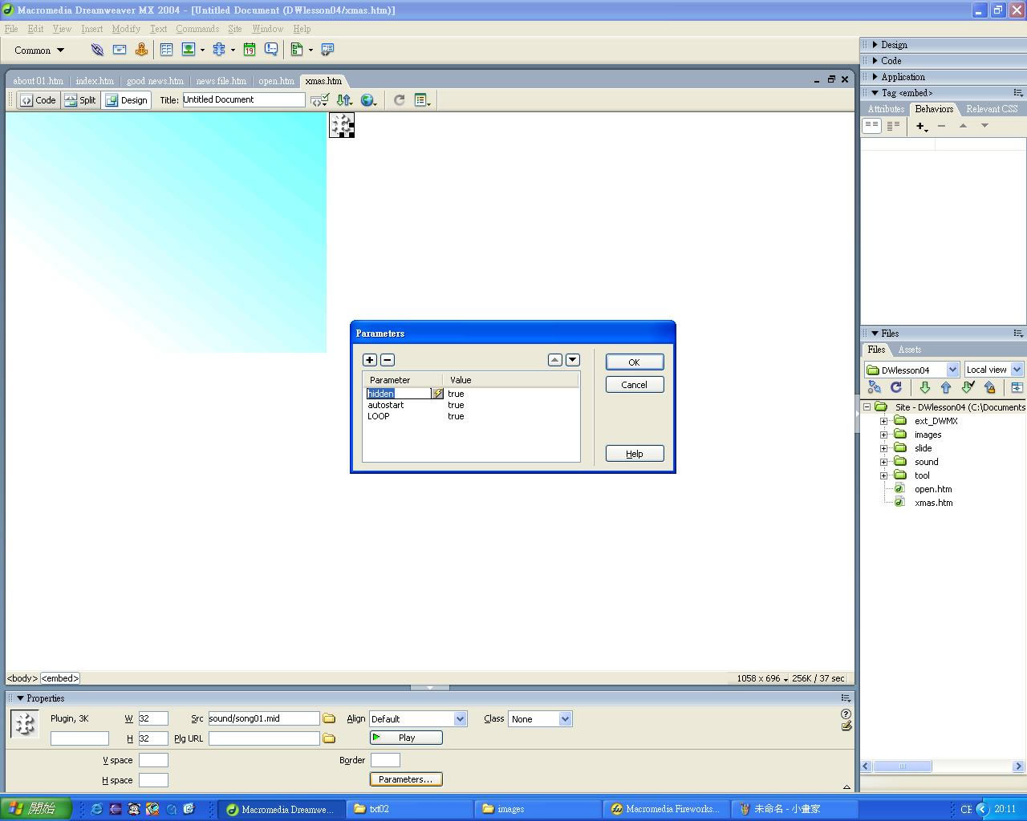Viewport: 1027px width, 821px height.
Task: Click the Preview in Browser globe icon
Action: coord(368,100)
